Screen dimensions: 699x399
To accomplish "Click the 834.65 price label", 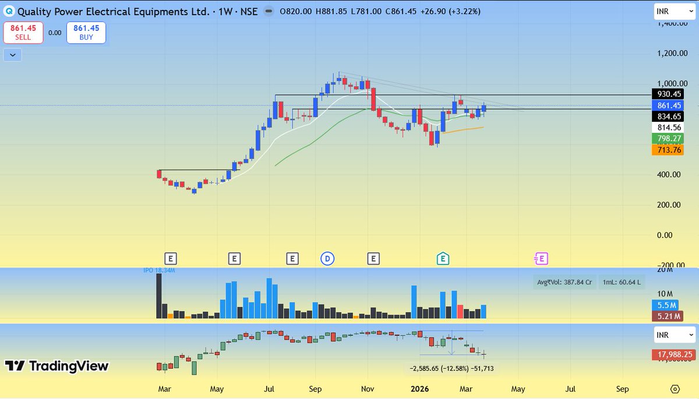I will coord(667,116).
